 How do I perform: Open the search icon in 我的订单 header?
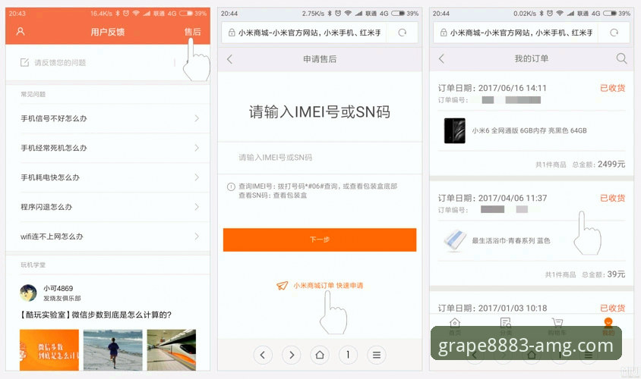[621, 58]
